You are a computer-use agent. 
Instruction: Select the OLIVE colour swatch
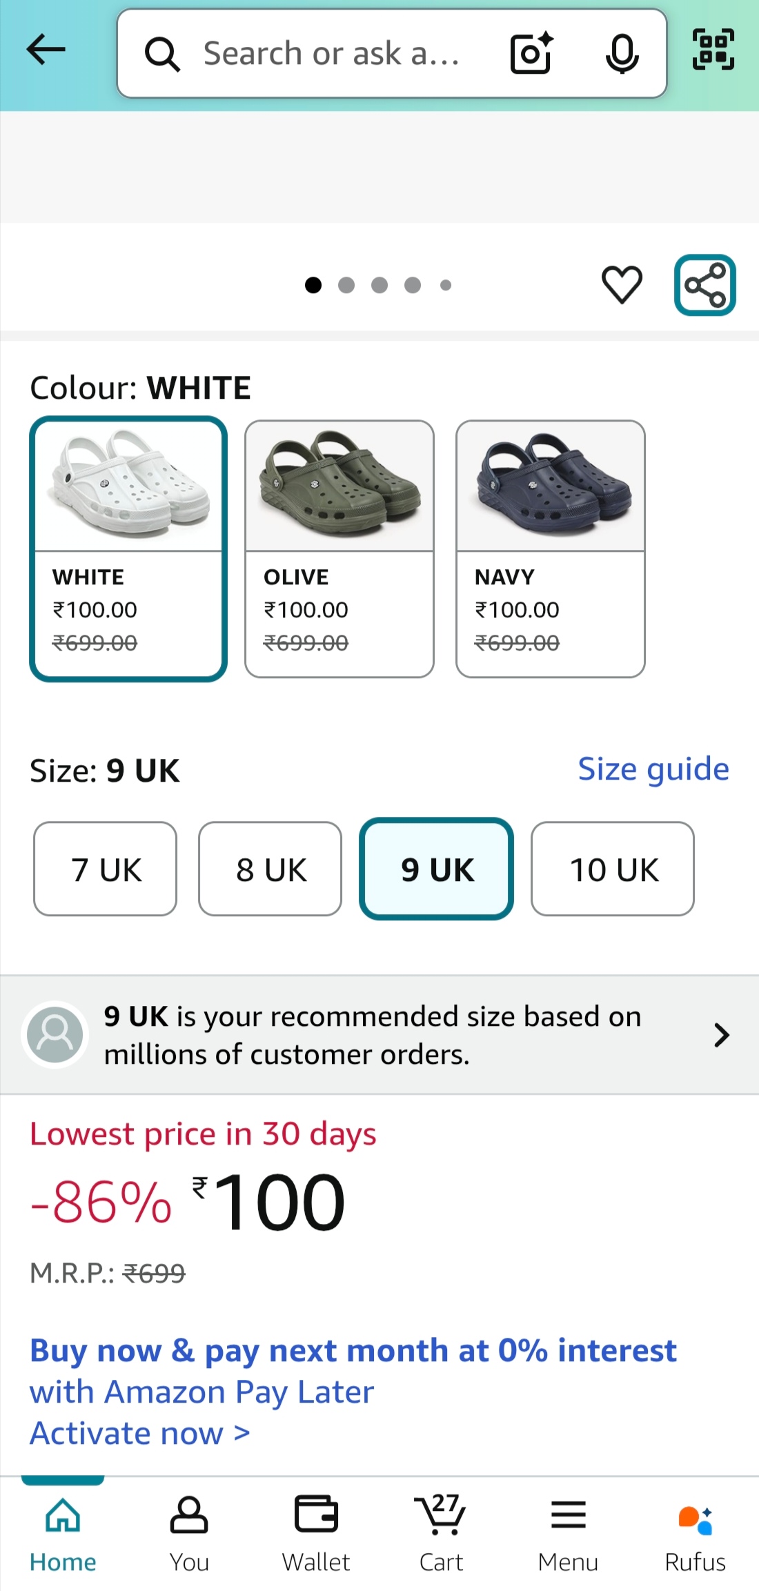click(339, 549)
